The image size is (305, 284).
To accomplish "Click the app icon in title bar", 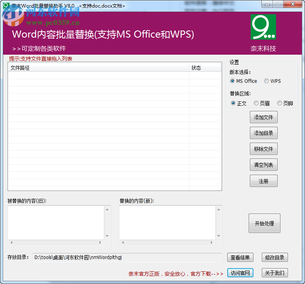I will click(x=6, y=6).
